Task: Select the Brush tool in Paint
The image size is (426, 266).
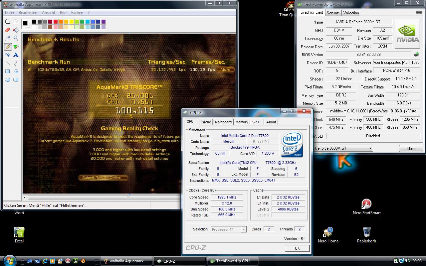Action: coord(16,47)
